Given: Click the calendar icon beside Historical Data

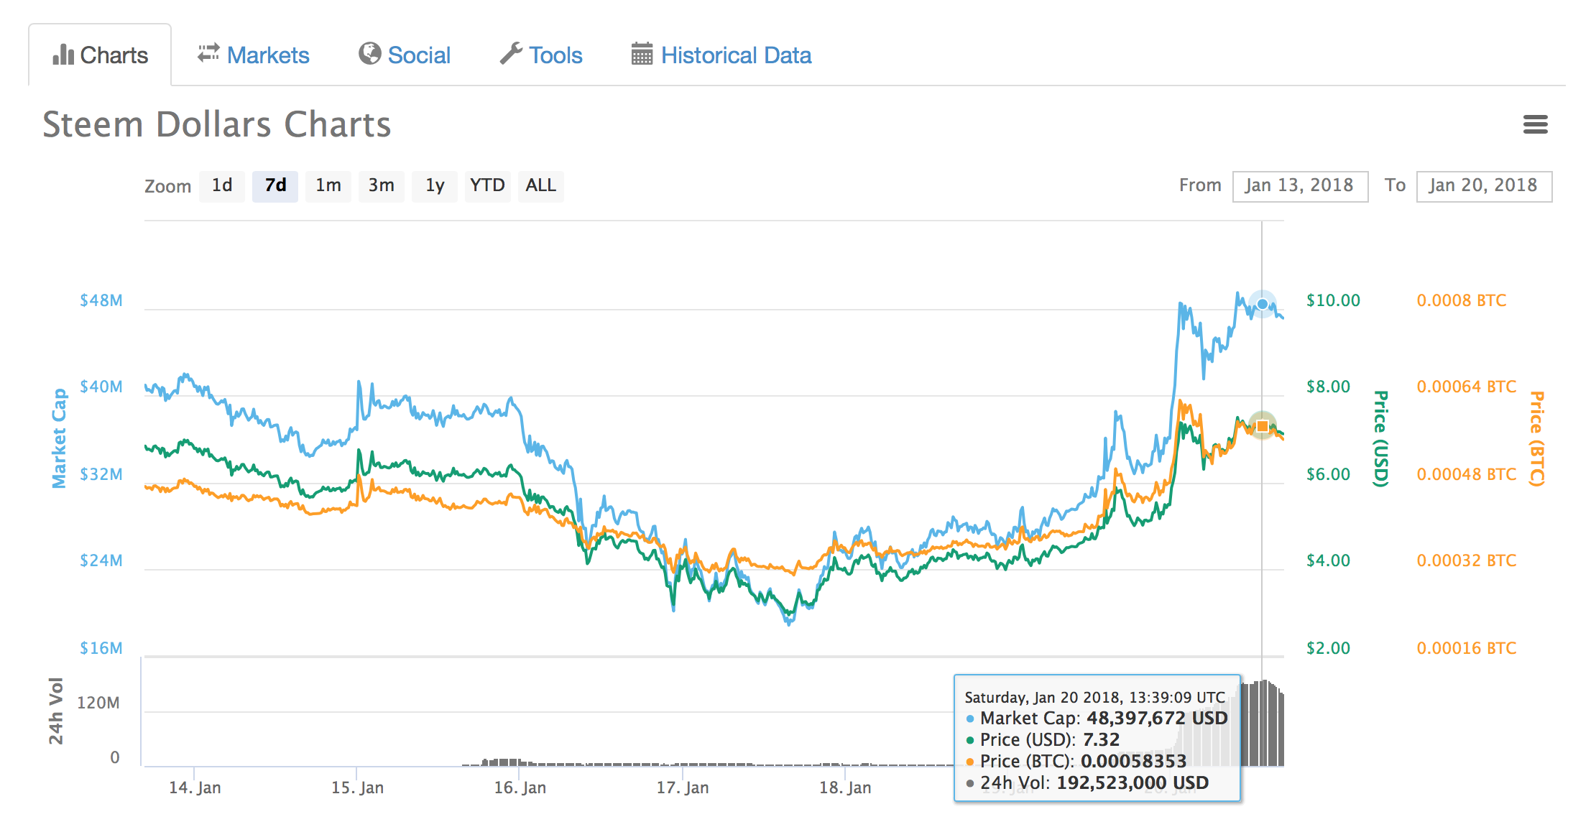Looking at the screenshot, I should coord(642,54).
